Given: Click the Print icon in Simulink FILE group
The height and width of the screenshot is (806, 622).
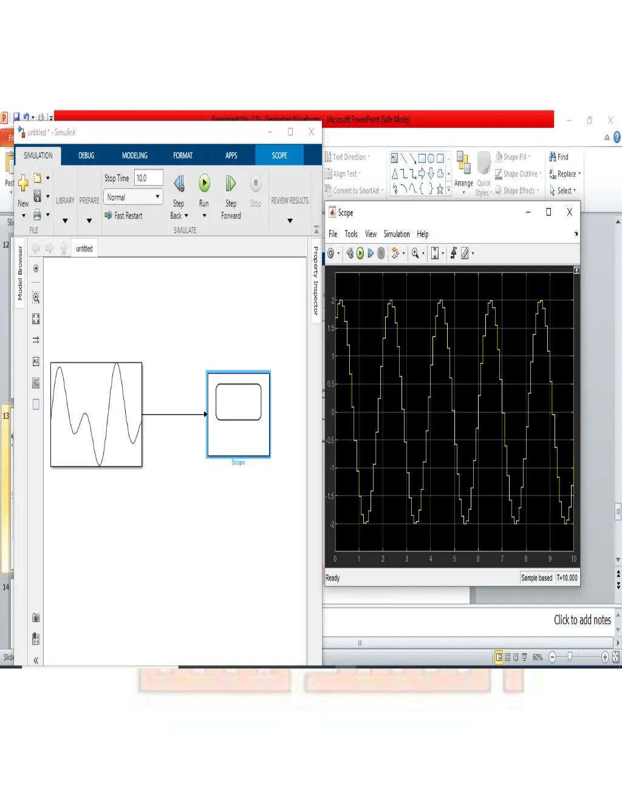Looking at the screenshot, I should (37, 214).
